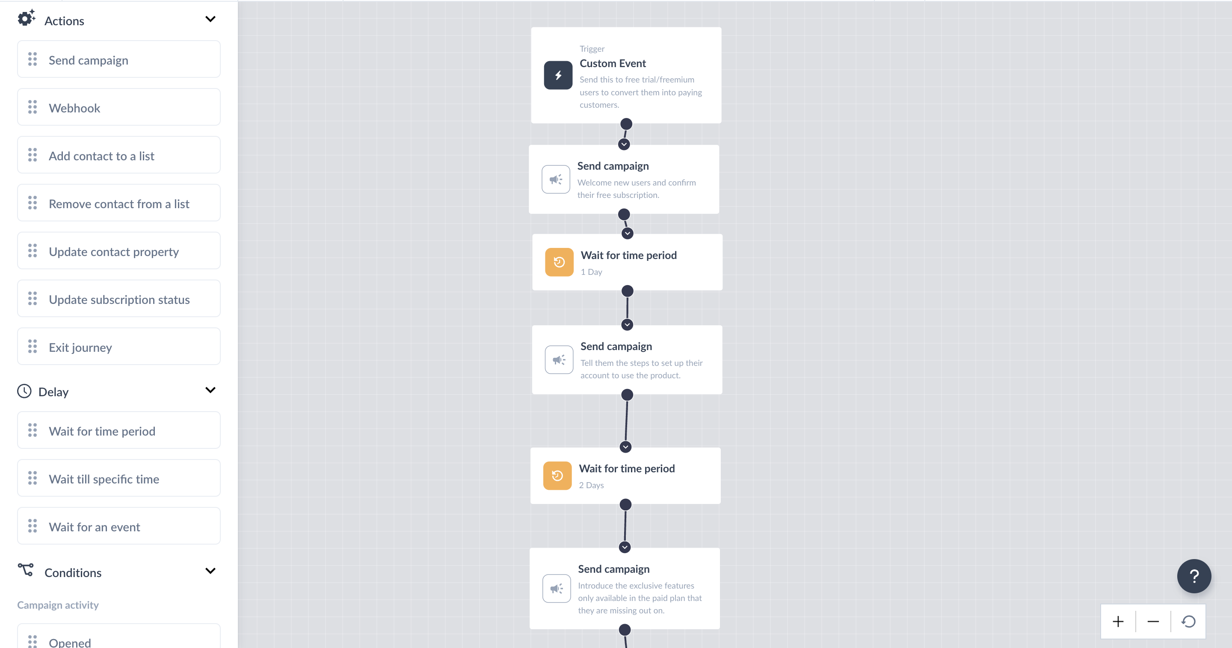Toggle the collapse node after Wait 1 Day step
The image size is (1232, 648).
point(627,324)
